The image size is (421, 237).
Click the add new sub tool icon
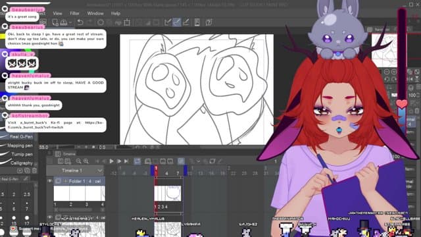click(20, 171)
